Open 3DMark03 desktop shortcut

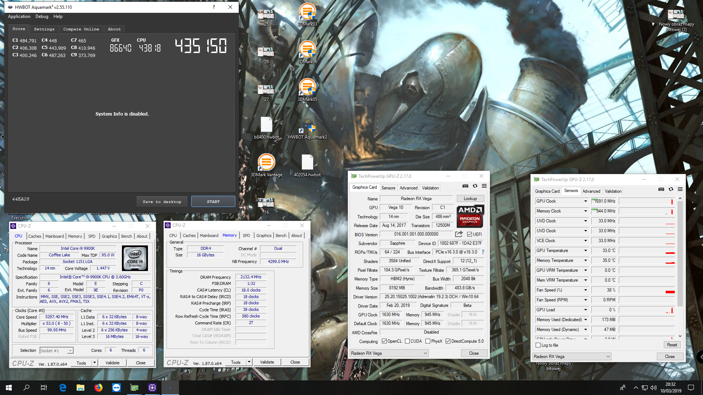click(x=307, y=15)
